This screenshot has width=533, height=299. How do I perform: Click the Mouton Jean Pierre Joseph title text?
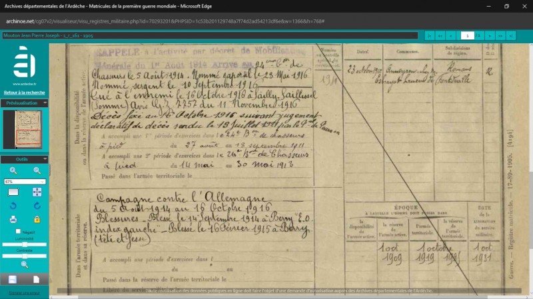point(48,35)
